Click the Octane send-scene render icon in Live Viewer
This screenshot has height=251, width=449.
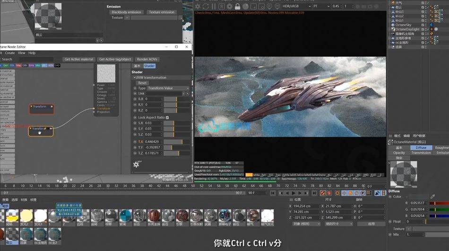198,6
